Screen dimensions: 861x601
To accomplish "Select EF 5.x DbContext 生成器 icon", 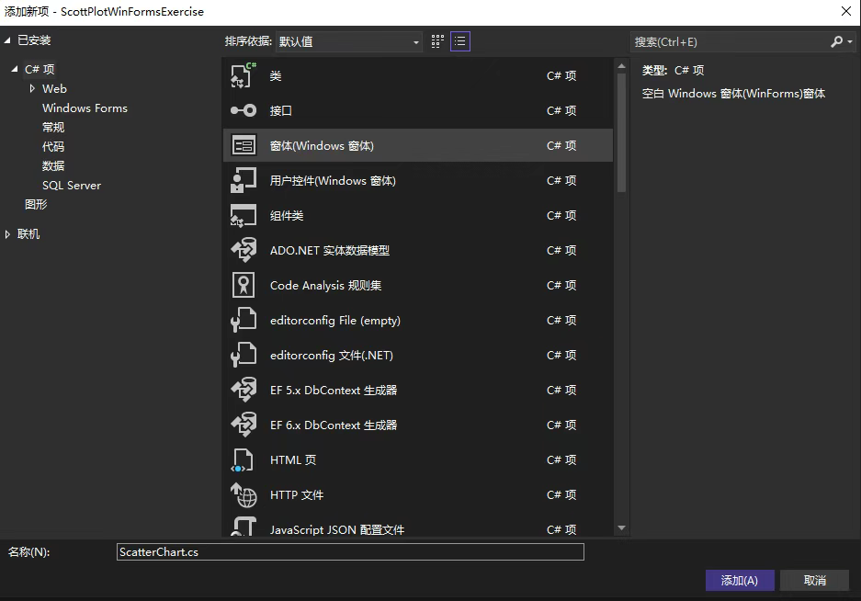I will 244,390.
